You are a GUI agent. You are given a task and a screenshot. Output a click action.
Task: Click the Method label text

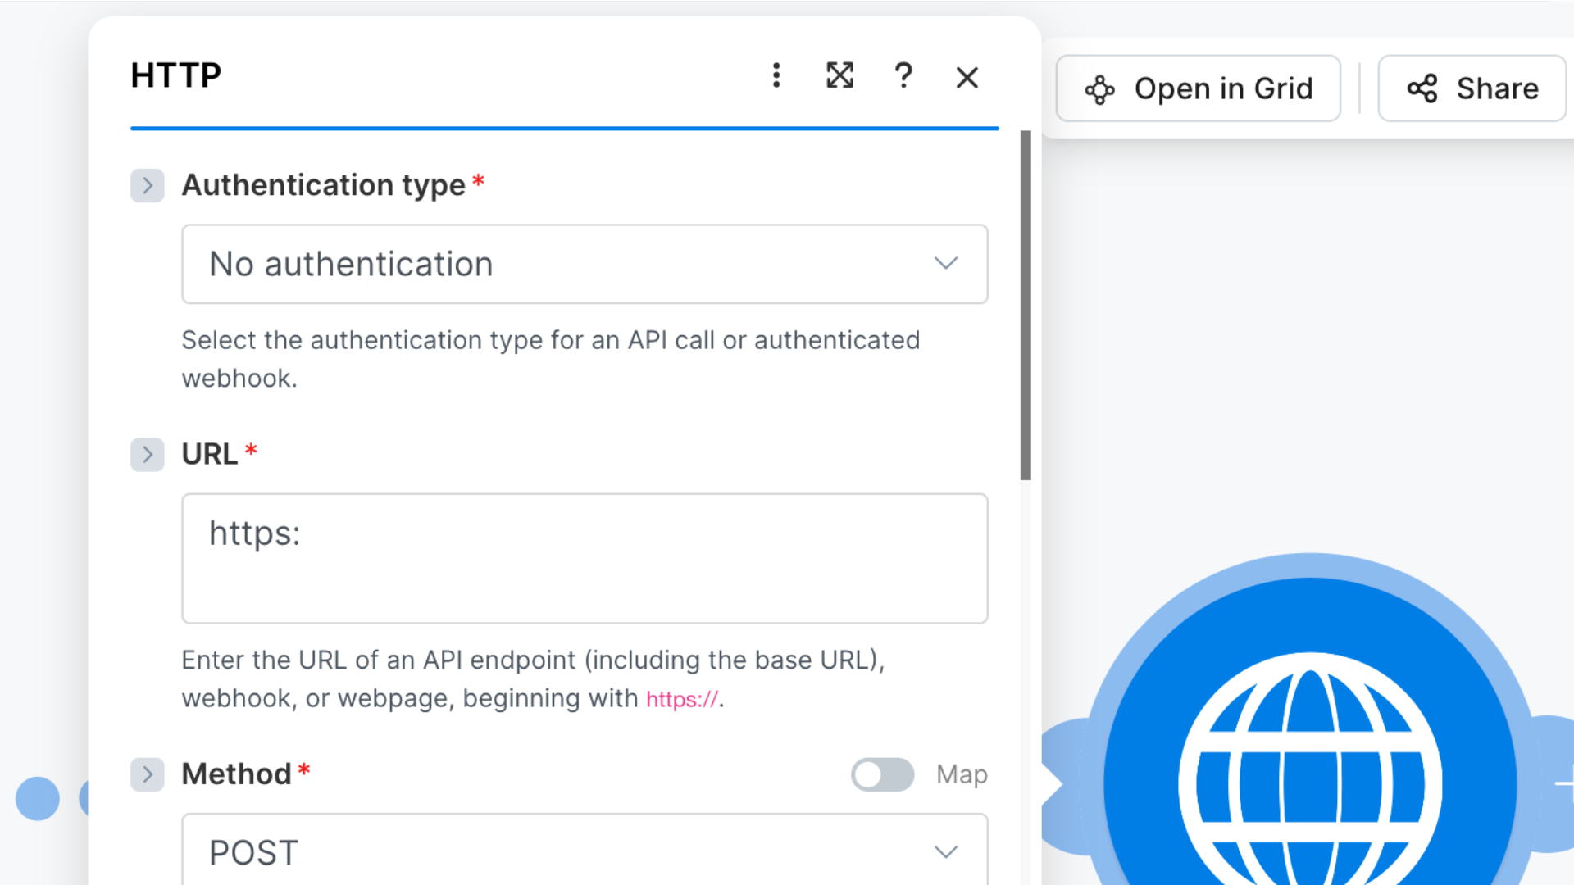point(236,774)
